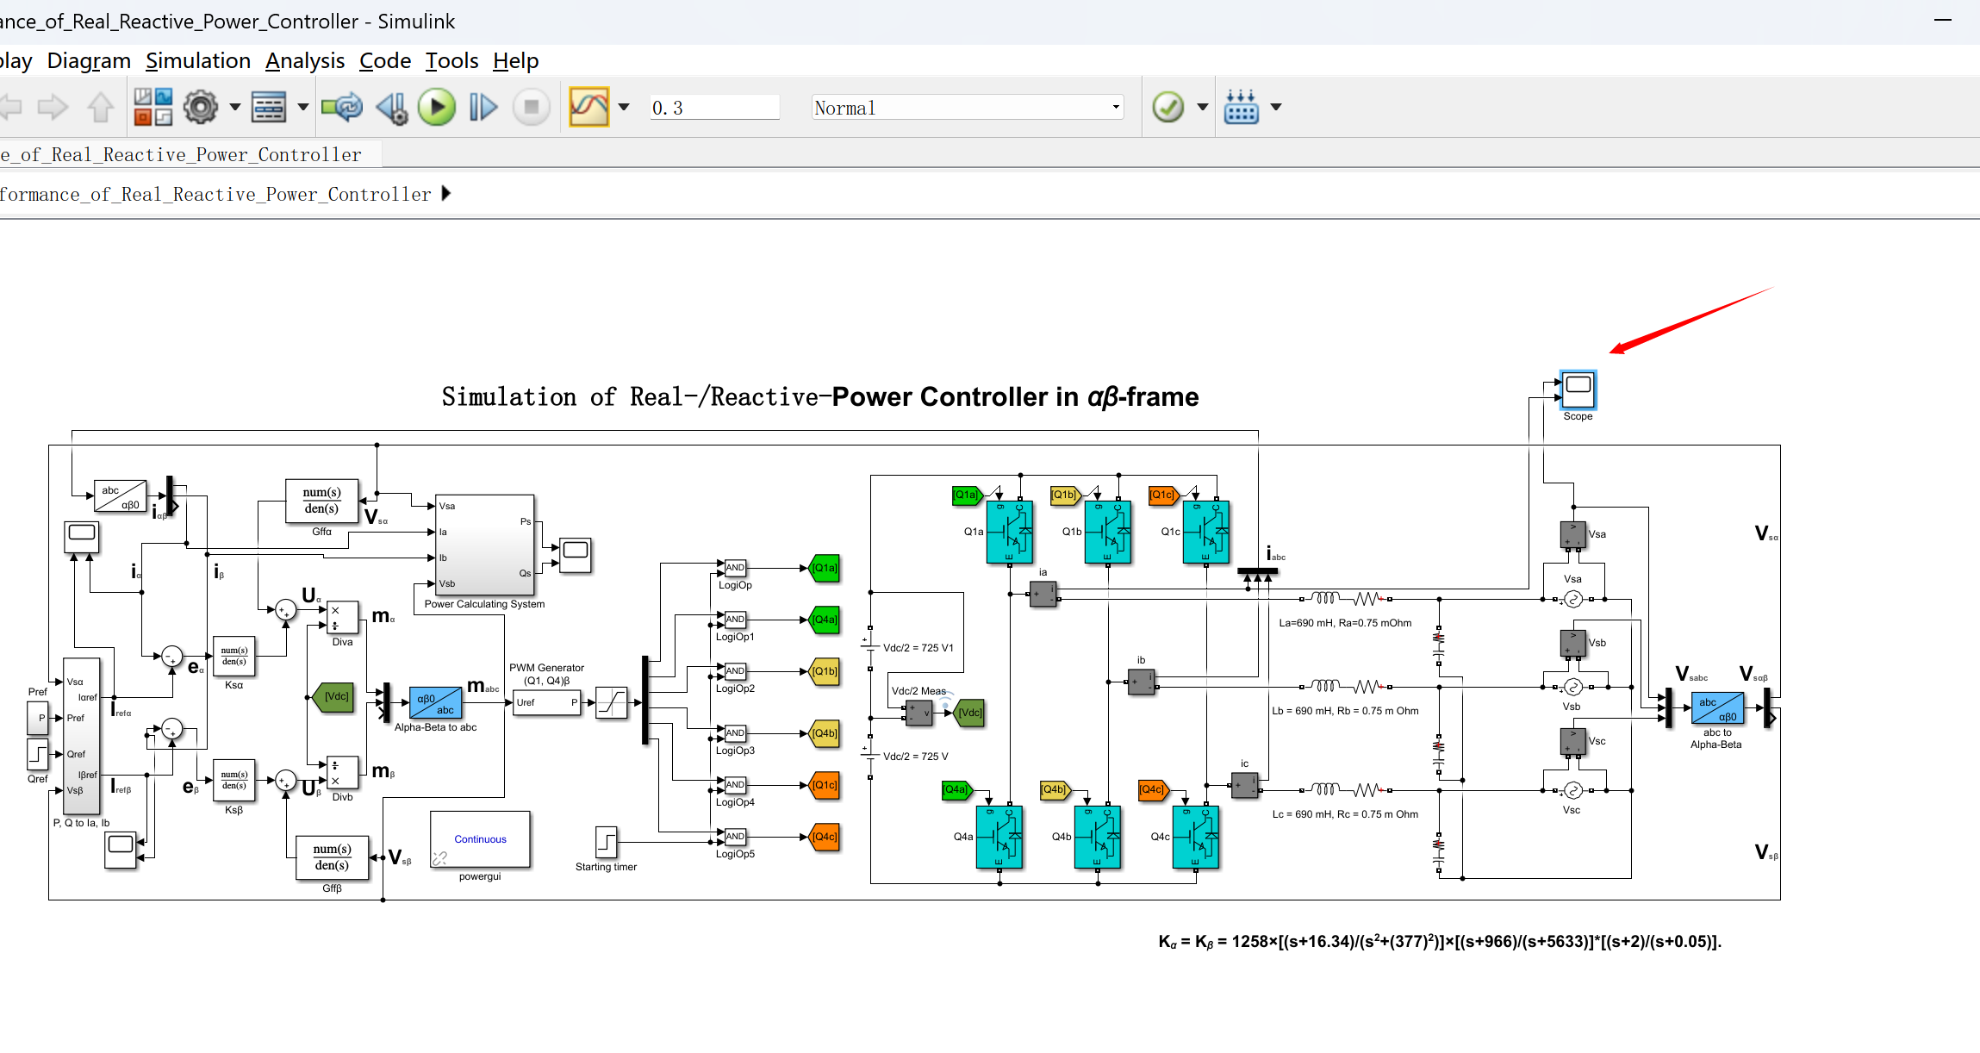Click the Model Advisor checkmark icon

pos(1167,107)
